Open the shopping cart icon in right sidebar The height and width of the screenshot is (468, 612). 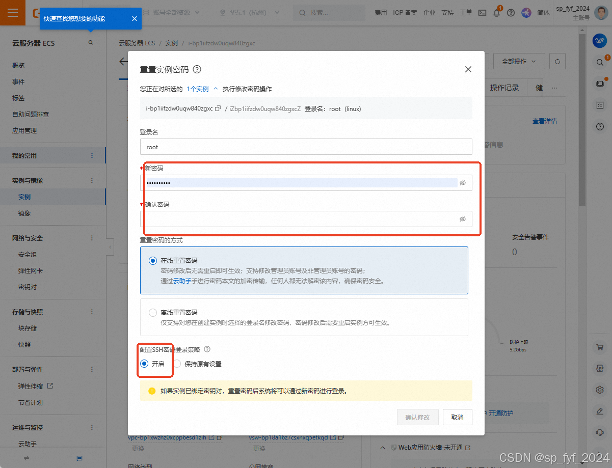pyautogui.click(x=600, y=347)
